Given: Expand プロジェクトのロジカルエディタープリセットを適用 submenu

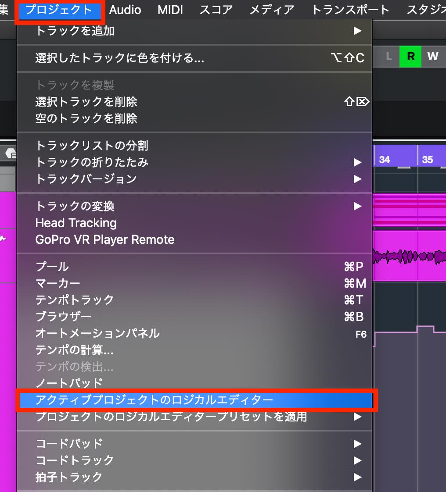Looking at the screenshot, I should coord(194,417).
